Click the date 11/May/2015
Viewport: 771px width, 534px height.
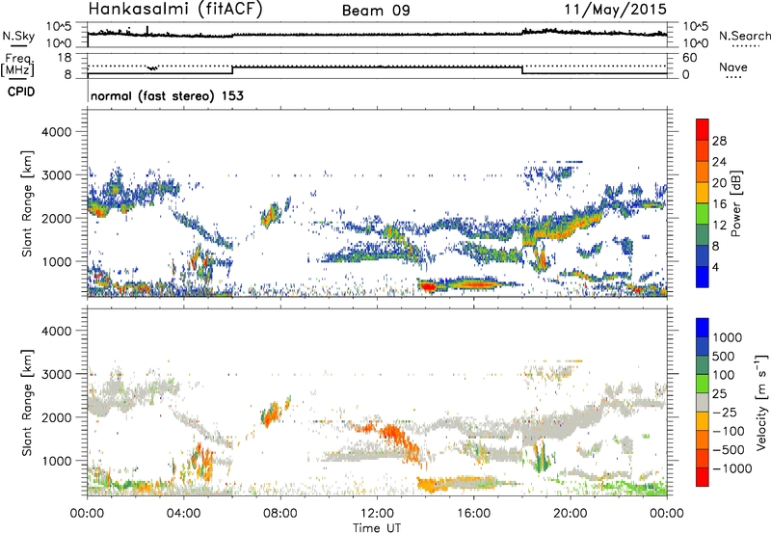point(616,10)
